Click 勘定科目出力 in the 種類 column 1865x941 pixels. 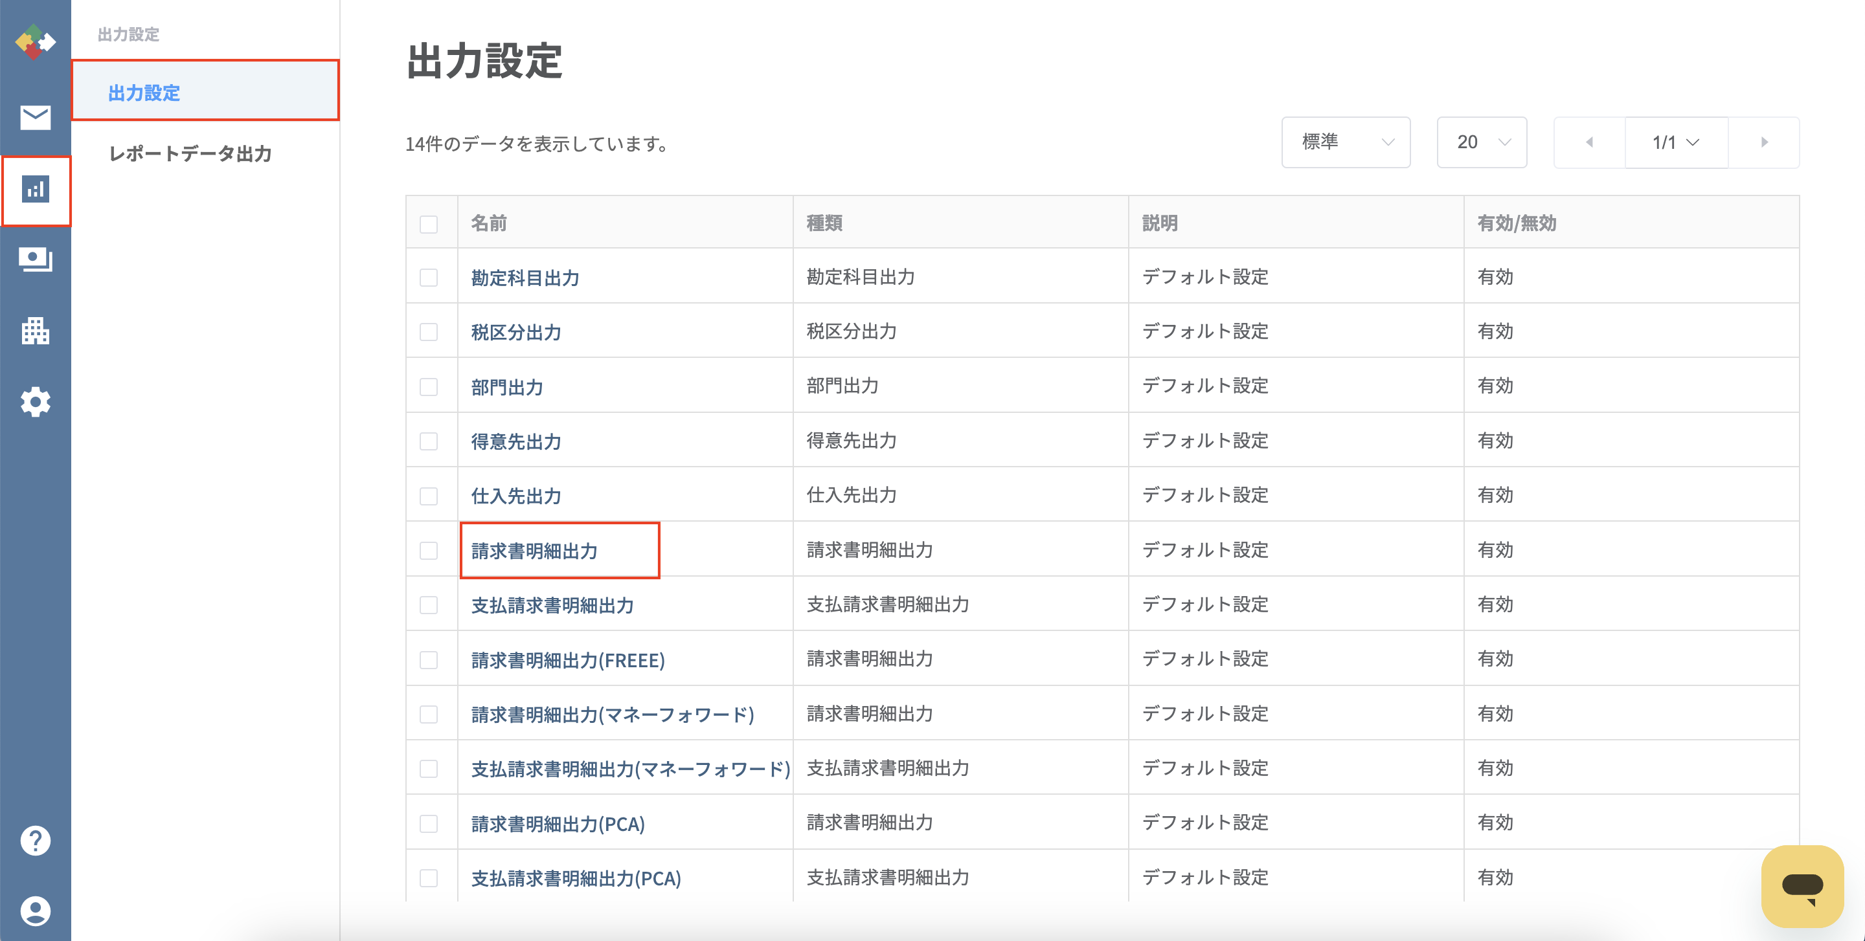coord(861,276)
